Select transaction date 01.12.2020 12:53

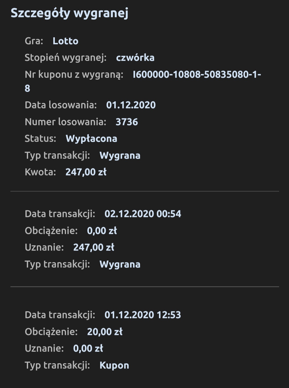(143, 315)
